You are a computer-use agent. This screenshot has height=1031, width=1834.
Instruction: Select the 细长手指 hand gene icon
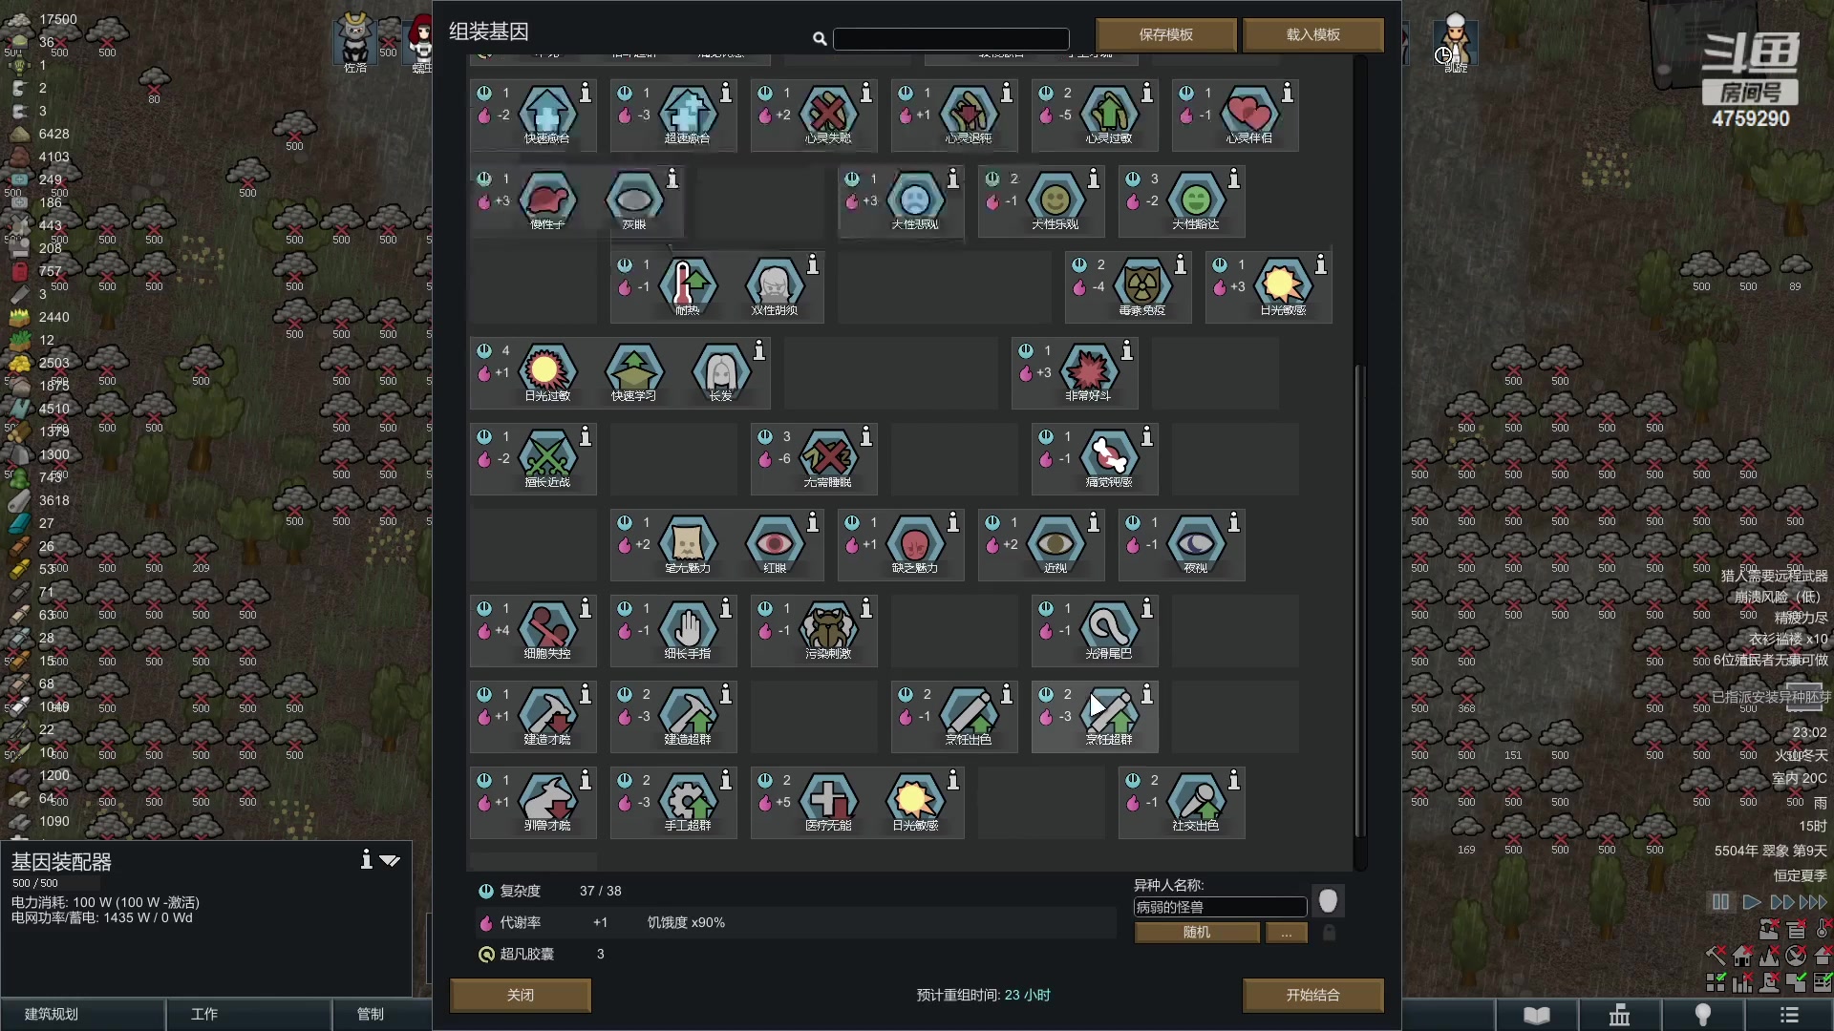click(687, 627)
